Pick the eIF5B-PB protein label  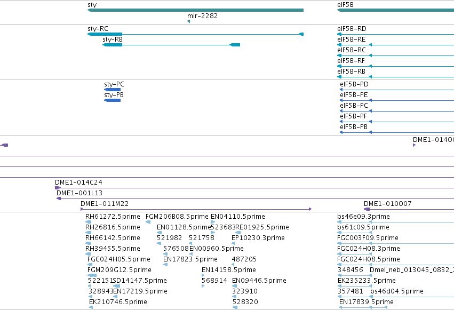(354, 127)
